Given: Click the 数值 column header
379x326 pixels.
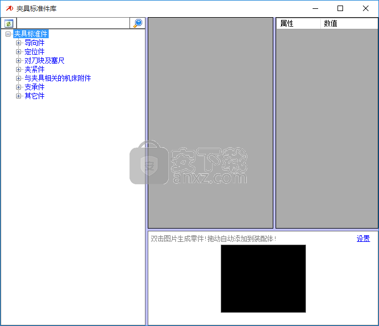Looking at the screenshot, I should (x=349, y=23).
